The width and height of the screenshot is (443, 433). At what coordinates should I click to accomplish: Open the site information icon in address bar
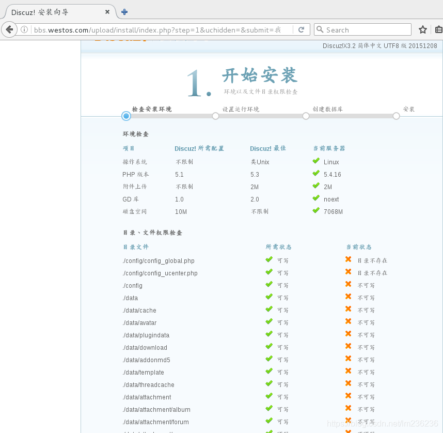click(24, 29)
